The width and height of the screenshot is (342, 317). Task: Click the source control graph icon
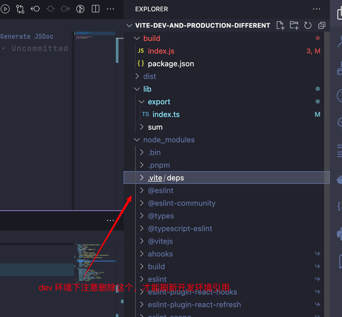coord(80,9)
